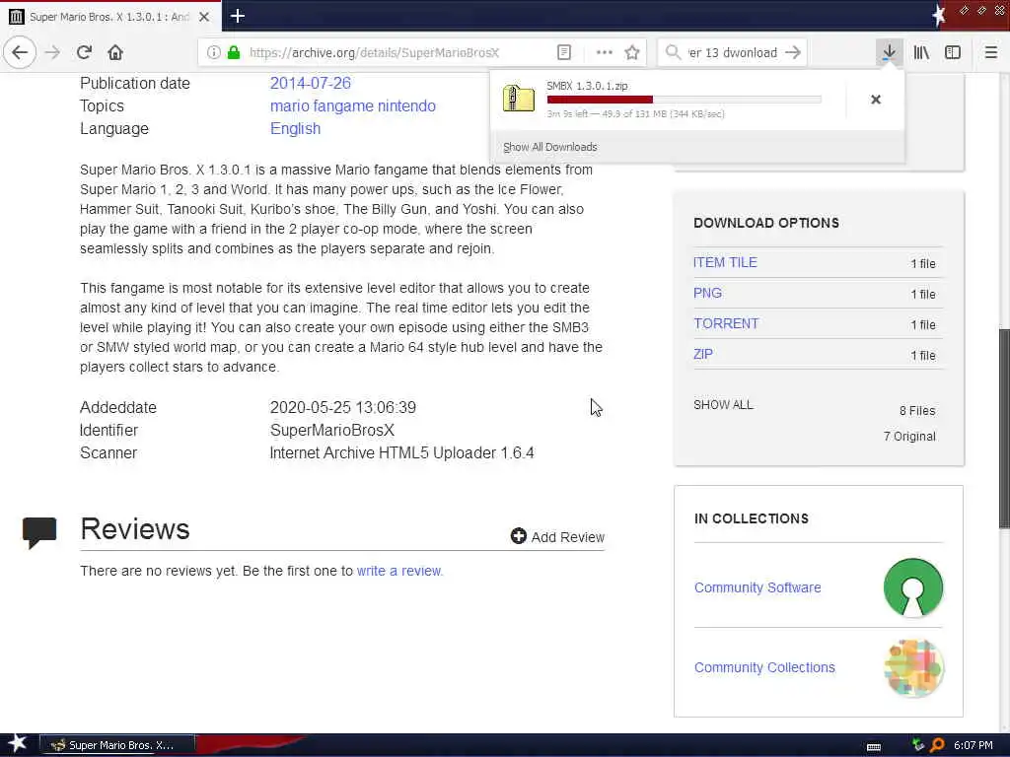Click the 2020-05-25 13:06:39 added date
The width and height of the screenshot is (1010, 757).
pyautogui.click(x=342, y=407)
